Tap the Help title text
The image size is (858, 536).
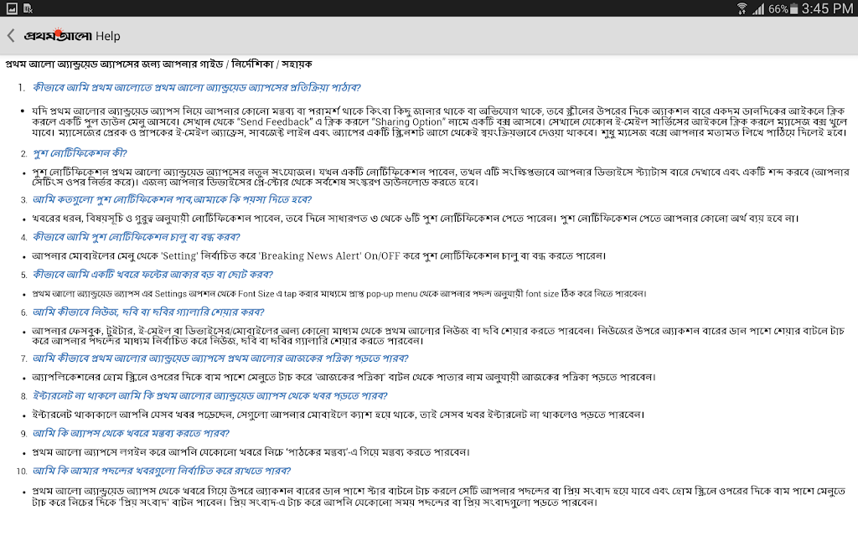coord(108,36)
